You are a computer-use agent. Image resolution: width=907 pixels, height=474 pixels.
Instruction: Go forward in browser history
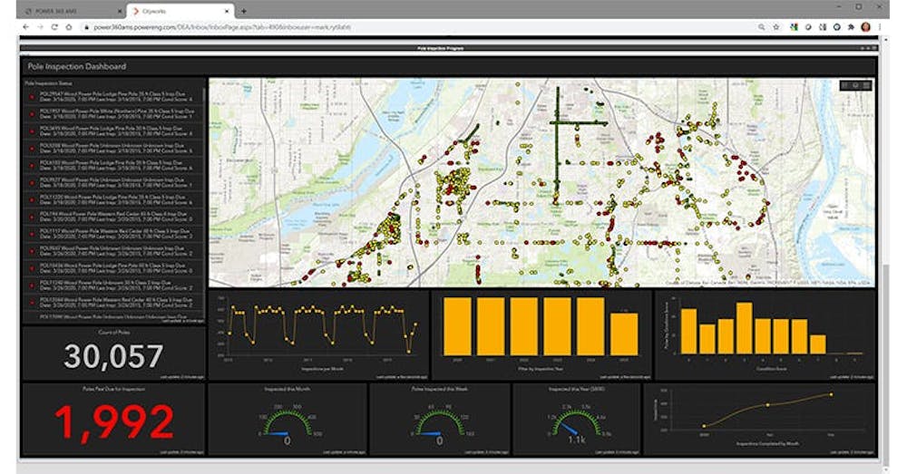(40, 27)
